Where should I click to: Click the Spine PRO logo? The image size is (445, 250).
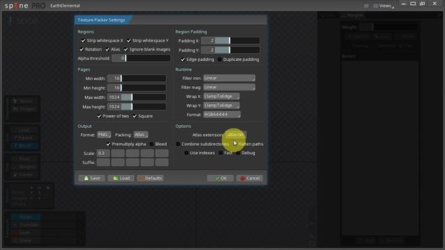[25, 6]
